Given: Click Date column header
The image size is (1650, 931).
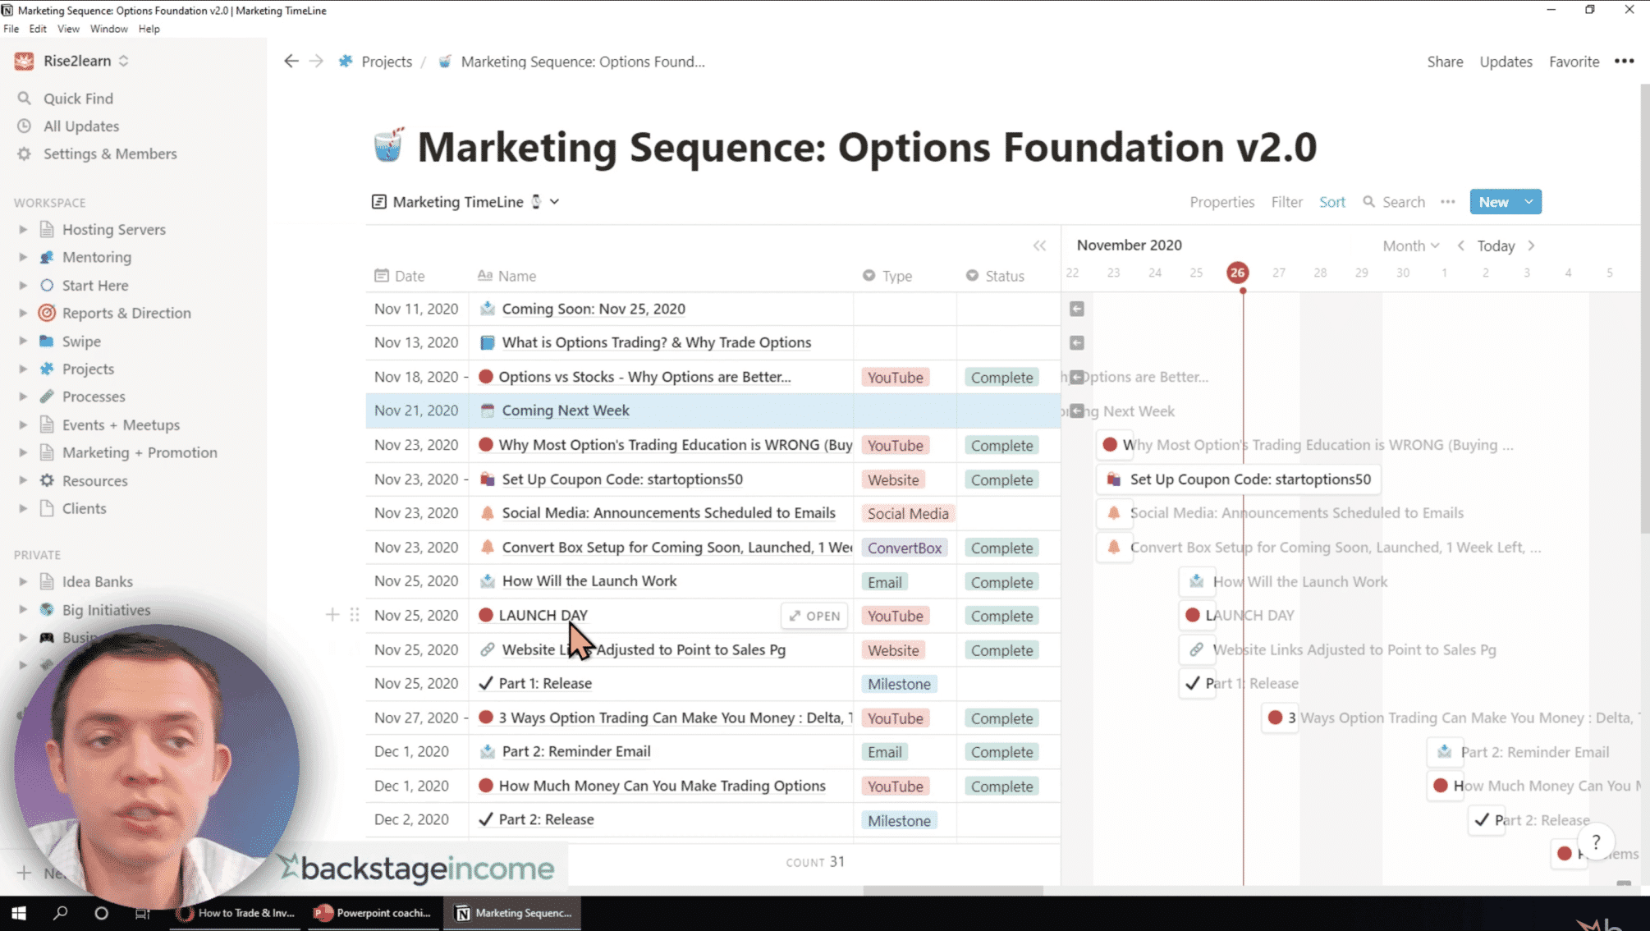Looking at the screenshot, I should point(400,276).
